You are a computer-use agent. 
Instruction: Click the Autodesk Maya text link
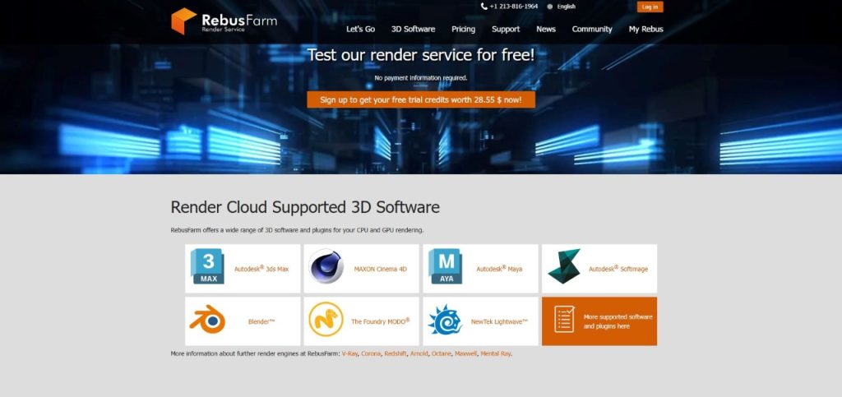(499, 269)
